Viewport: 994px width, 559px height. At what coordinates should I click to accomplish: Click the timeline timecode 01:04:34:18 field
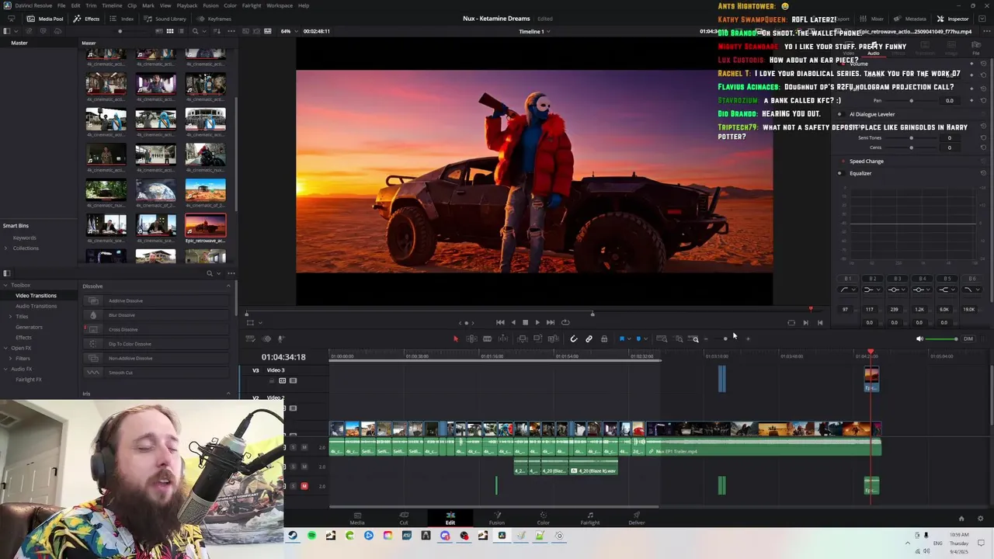(283, 357)
